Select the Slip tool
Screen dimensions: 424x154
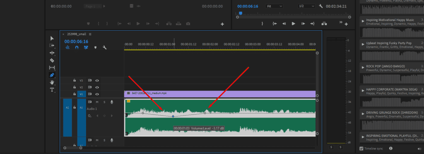[52, 67]
